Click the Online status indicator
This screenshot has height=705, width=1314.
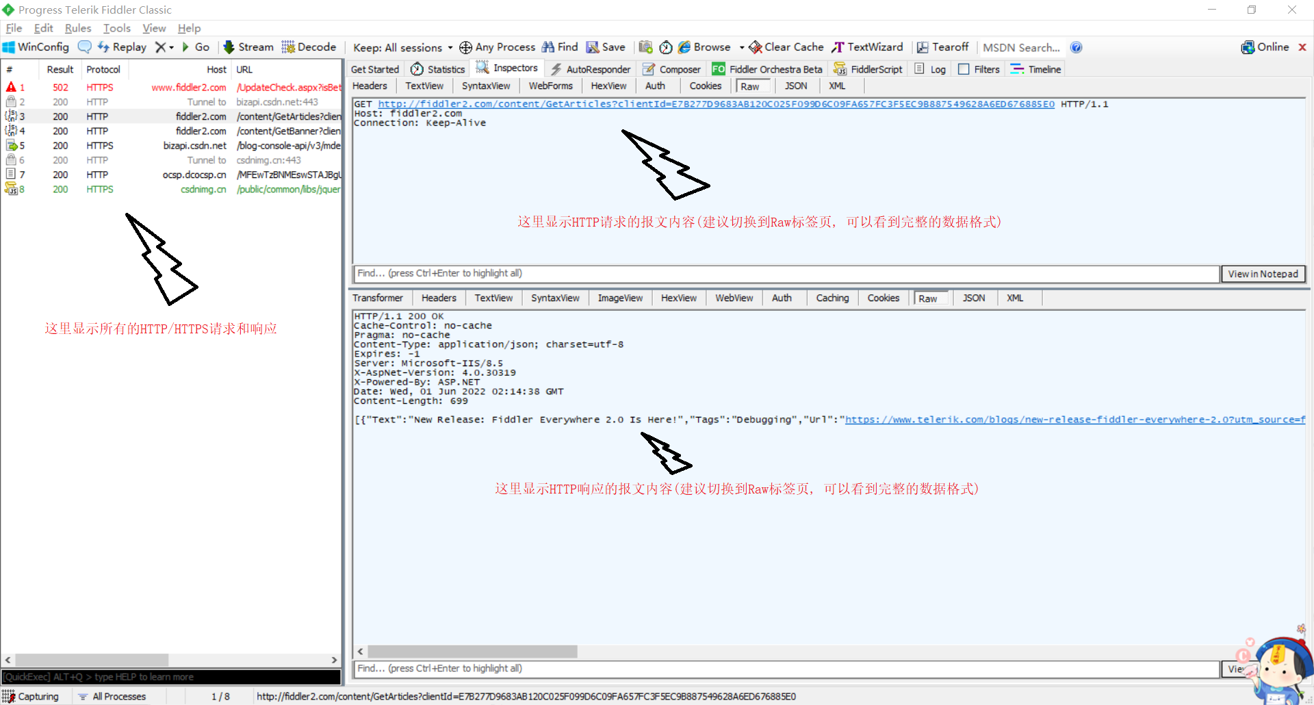click(x=1265, y=47)
